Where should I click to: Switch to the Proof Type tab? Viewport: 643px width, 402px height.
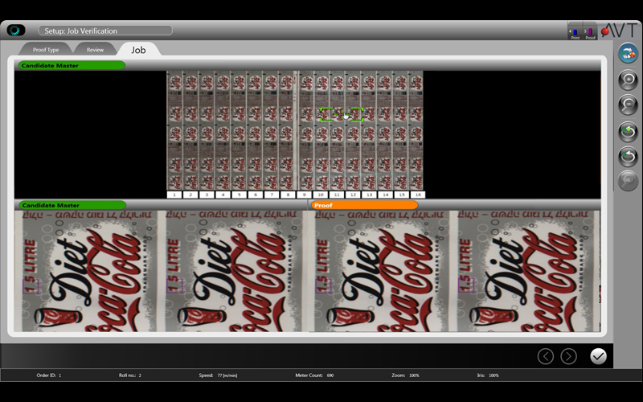[46, 50]
